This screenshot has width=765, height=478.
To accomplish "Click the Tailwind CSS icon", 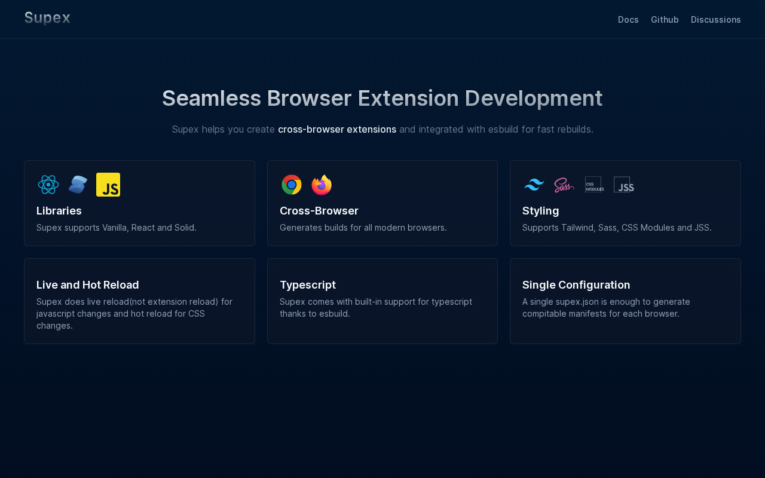I will pyautogui.click(x=534, y=185).
